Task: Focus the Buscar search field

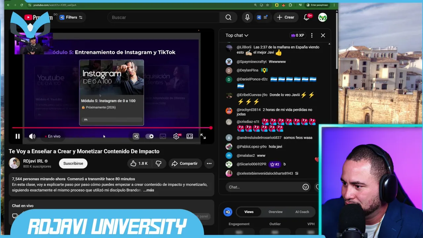Action: point(164,17)
